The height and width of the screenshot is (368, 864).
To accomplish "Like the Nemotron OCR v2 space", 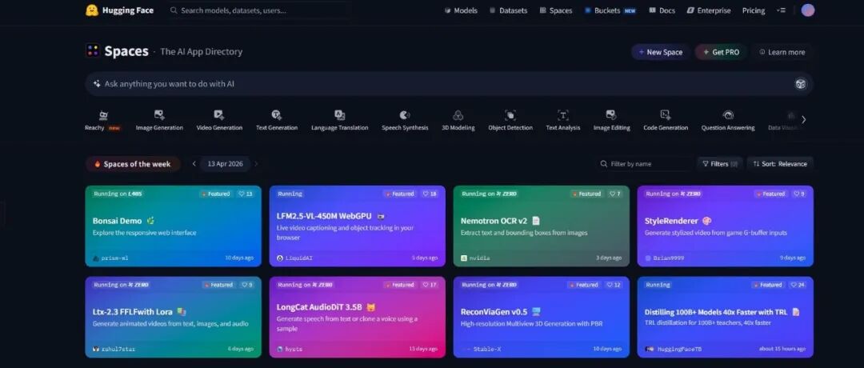I will [614, 194].
